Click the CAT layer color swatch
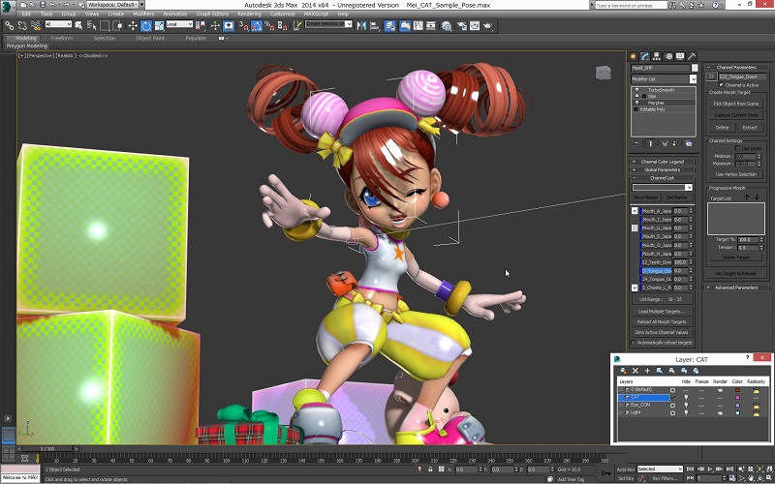 tap(737, 398)
